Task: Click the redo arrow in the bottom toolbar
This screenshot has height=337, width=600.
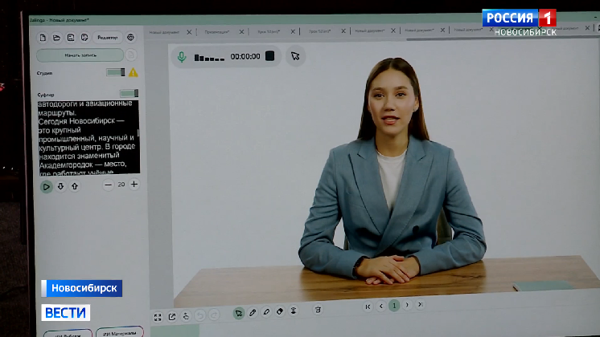Action: click(214, 315)
